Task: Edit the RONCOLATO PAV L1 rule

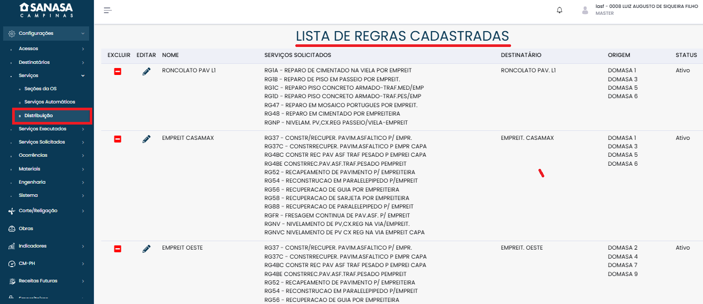Action: [147, 71]
